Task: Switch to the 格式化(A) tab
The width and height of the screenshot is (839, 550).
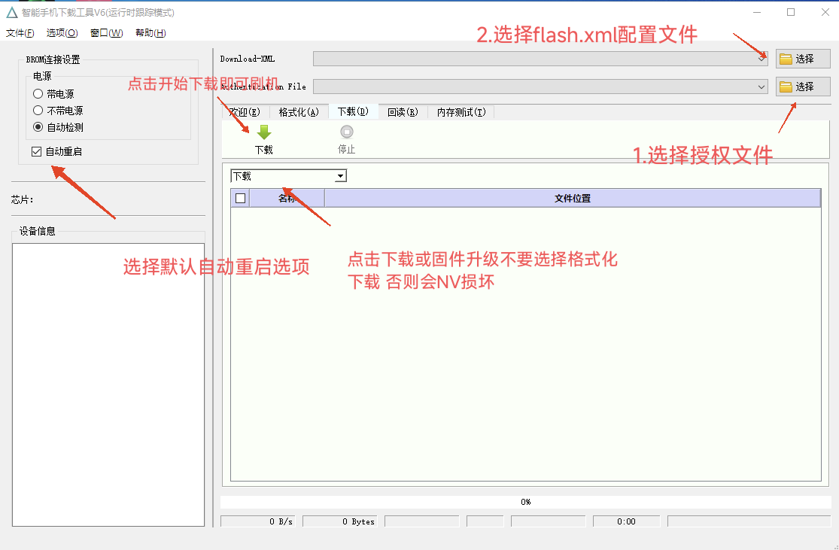Action: pos(299,112)
